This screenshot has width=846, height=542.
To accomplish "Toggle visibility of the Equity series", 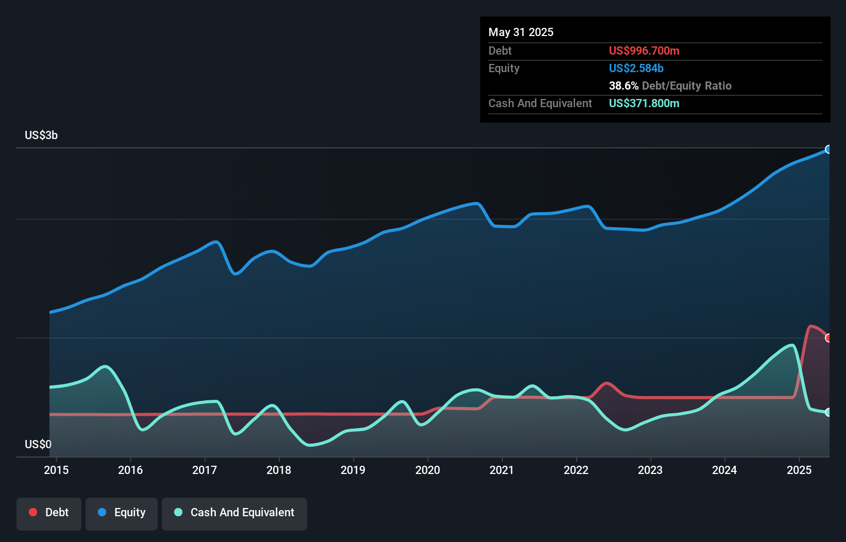I will point(121,512).
